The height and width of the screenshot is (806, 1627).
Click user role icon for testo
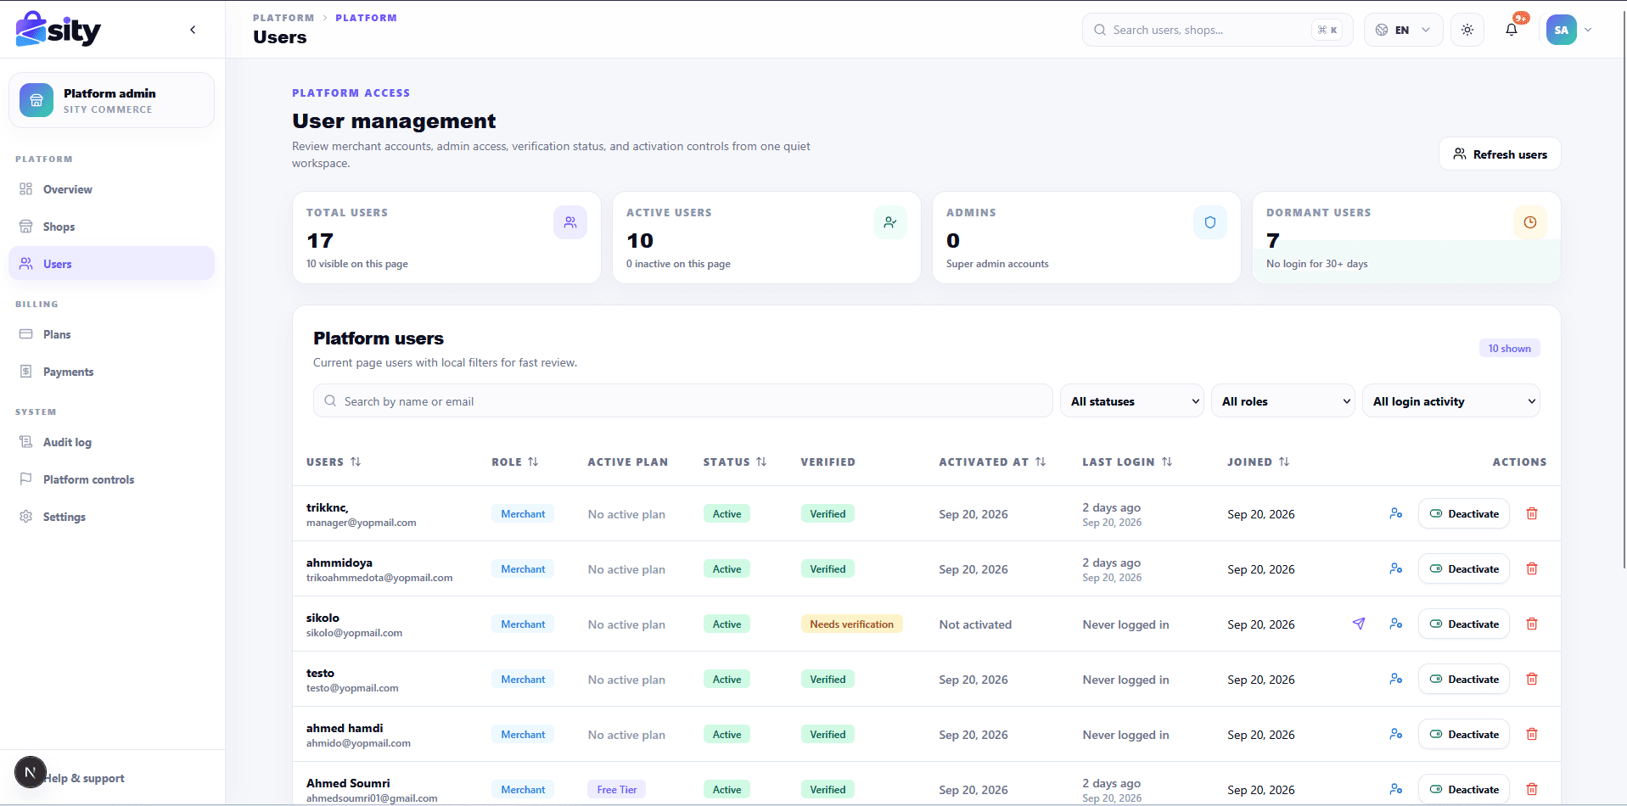click(1396, 679)
